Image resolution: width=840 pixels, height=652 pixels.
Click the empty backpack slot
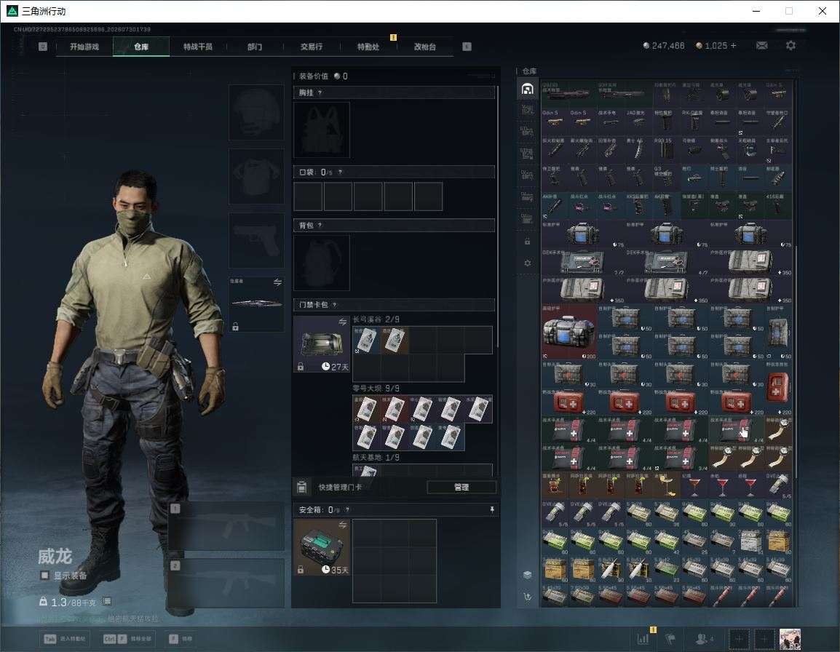(x=322, y=263)
